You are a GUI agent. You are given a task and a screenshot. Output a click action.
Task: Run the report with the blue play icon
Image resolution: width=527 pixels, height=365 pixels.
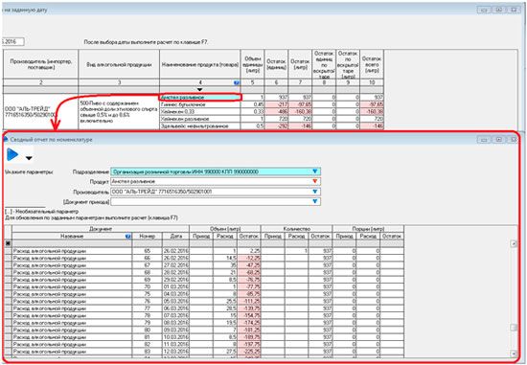point(12,154)
